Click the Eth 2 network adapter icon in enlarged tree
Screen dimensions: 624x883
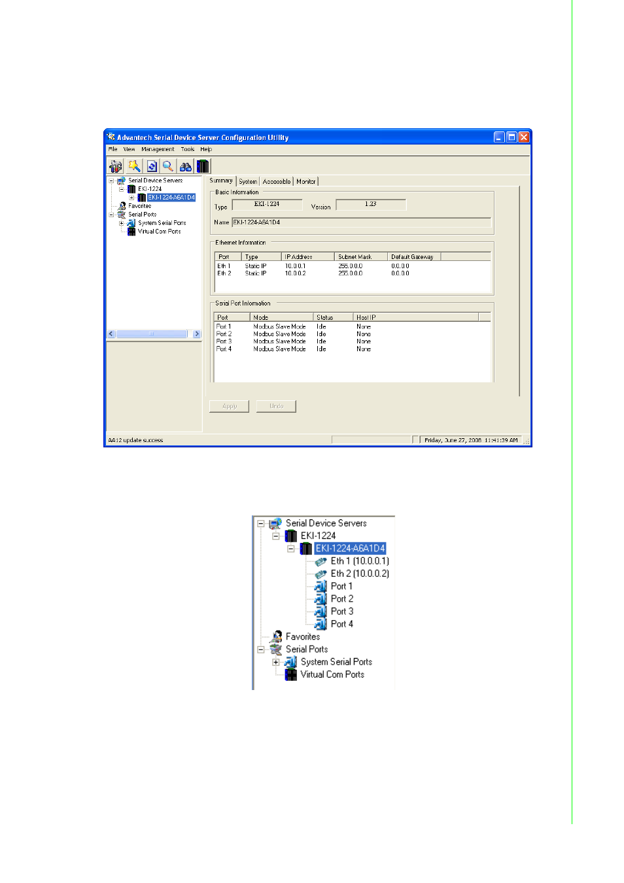pyautogui.click(x=321, y=574)
